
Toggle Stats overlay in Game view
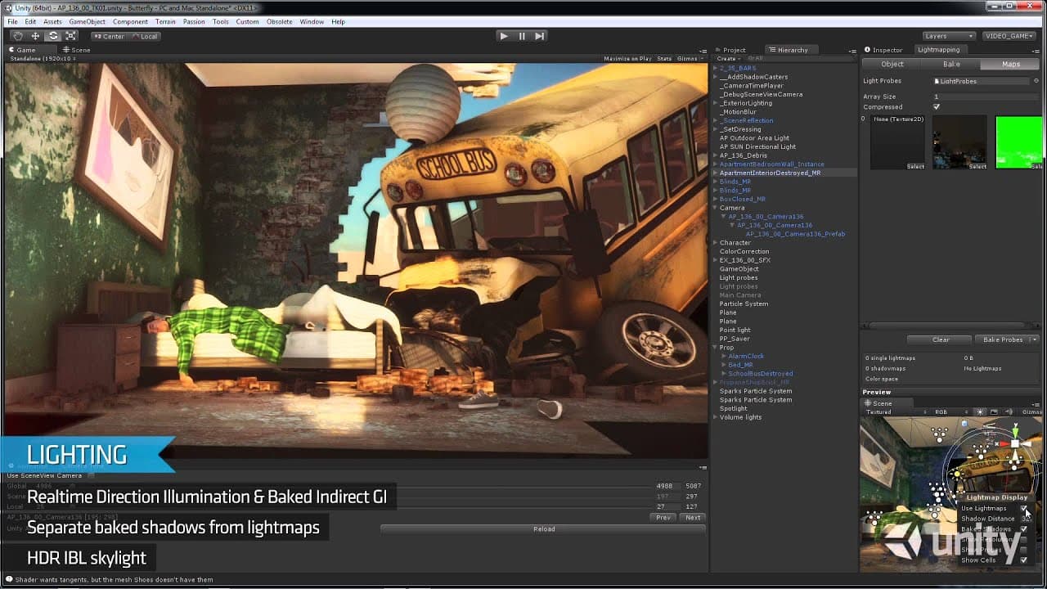pos(664,59)
